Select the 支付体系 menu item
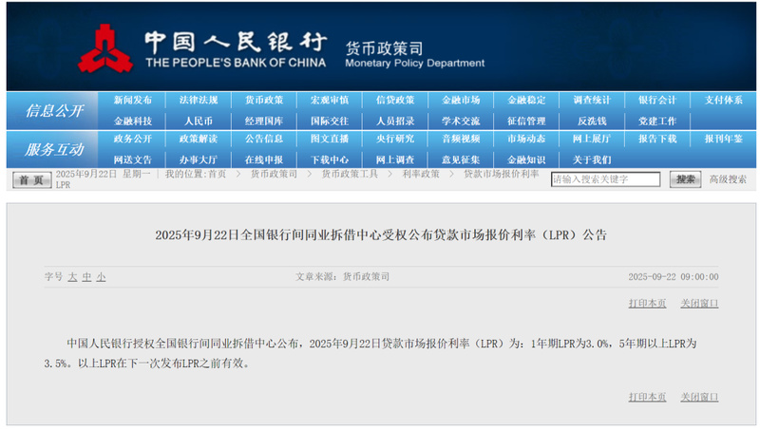The height and width of the screenshot is (429, 760). pos(723,100)
